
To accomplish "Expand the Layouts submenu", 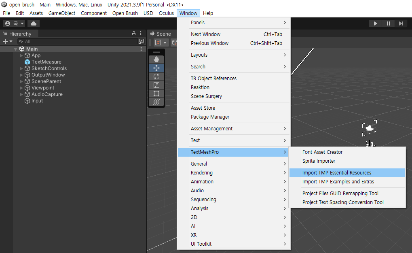I will click(234, 55).
